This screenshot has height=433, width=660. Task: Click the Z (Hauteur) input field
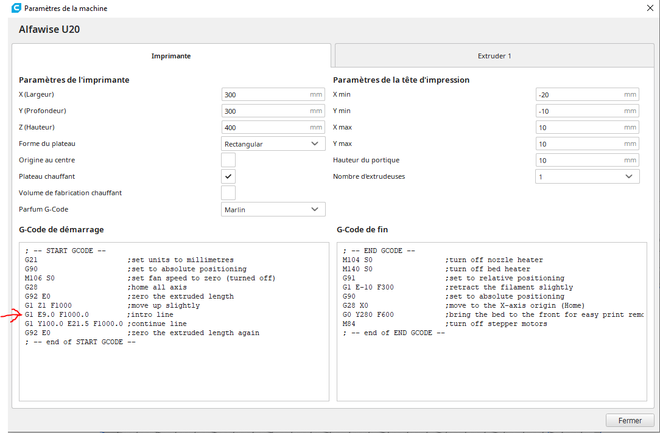pos(273,127)
